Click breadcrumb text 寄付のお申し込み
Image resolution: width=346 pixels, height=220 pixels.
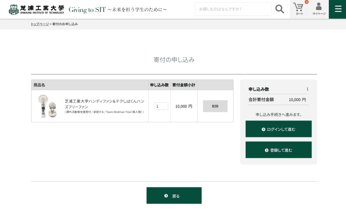point(65,24)
